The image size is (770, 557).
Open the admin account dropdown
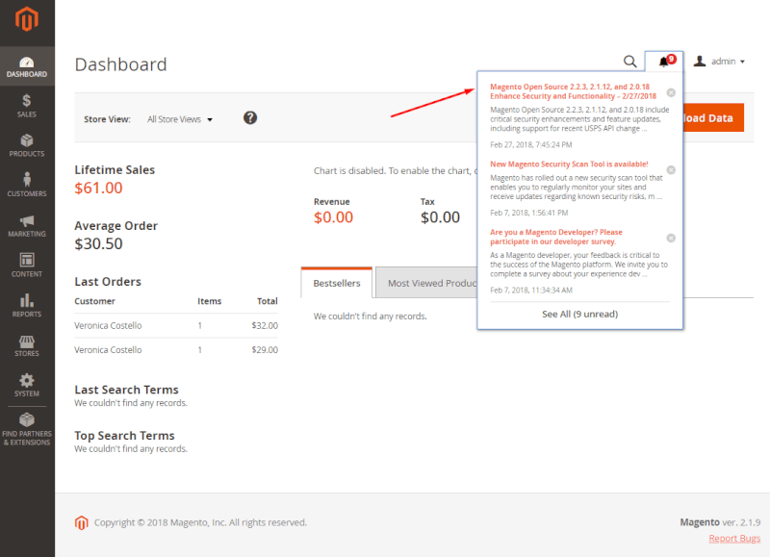pyautogui.click(x=719, y=62)
